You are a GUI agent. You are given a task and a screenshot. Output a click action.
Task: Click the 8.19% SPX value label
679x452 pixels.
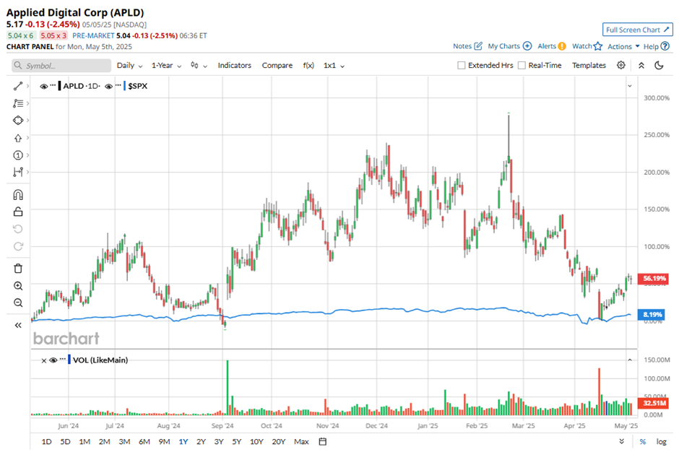pos(652,315)
